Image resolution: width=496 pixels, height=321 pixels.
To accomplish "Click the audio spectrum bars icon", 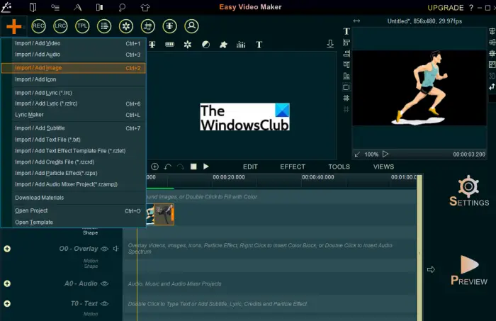I will [241, 45].
